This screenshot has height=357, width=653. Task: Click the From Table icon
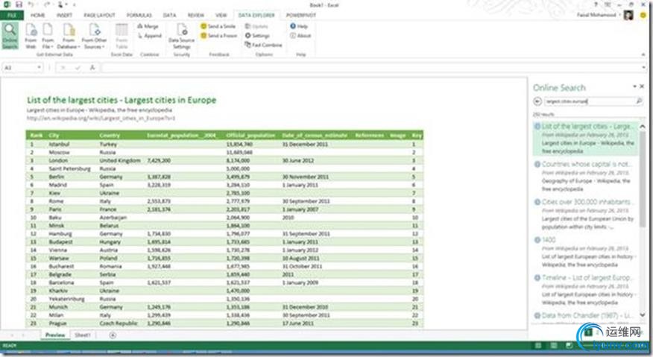click(122, 36)
